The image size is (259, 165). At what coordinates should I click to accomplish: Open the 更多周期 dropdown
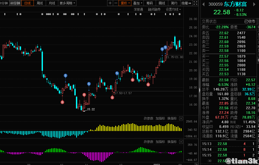tap(67, 3)
